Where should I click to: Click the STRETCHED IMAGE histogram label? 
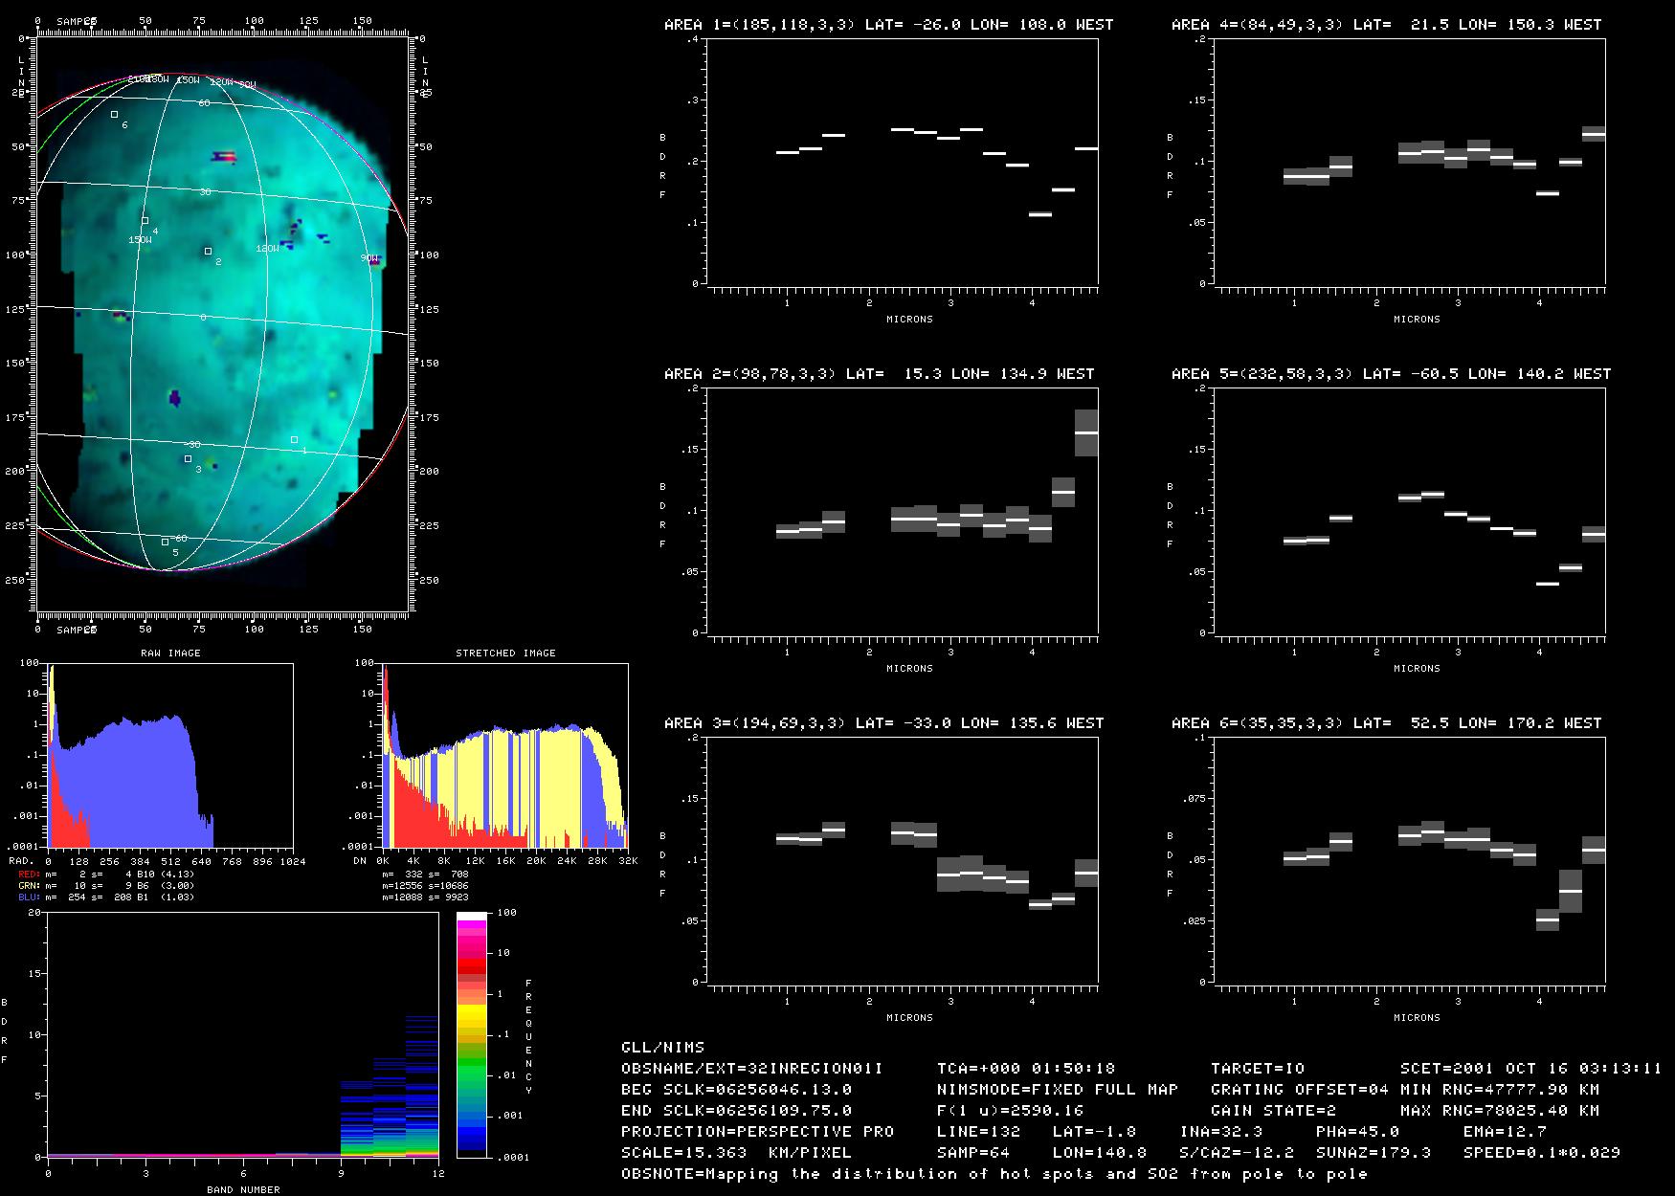click(505, 653)
